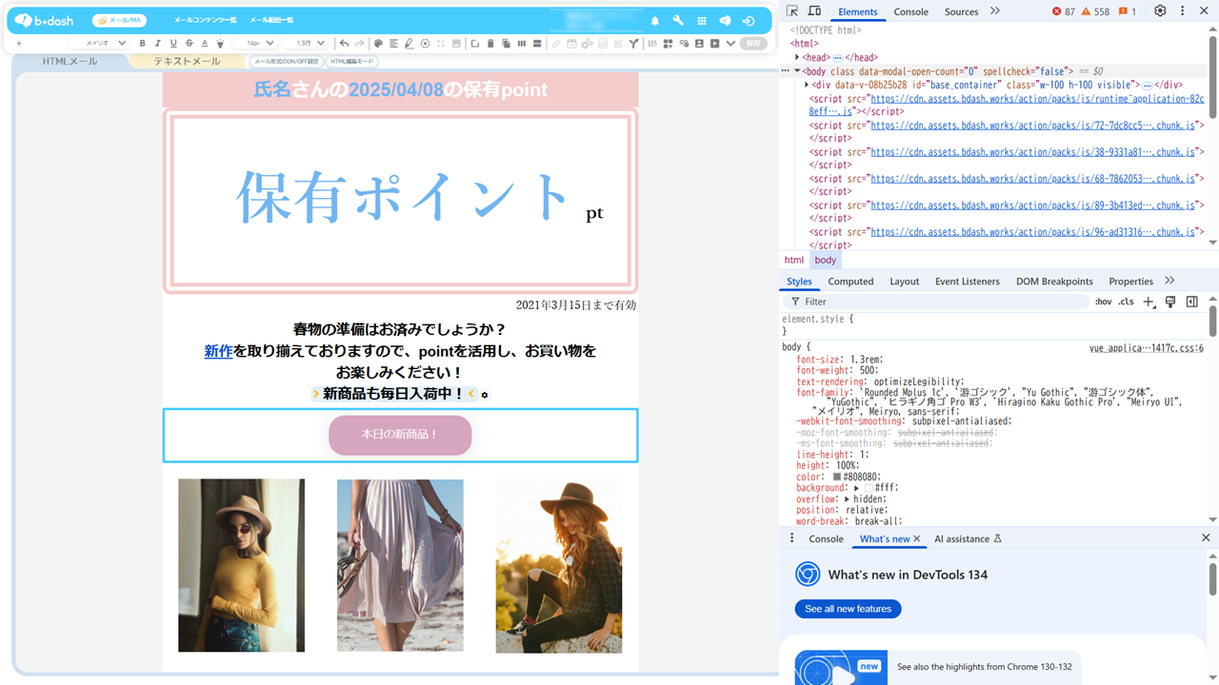The image size is (1219, 685).
Task: Toggle the computed styles sidebar icon
Action: point(1191,302)
